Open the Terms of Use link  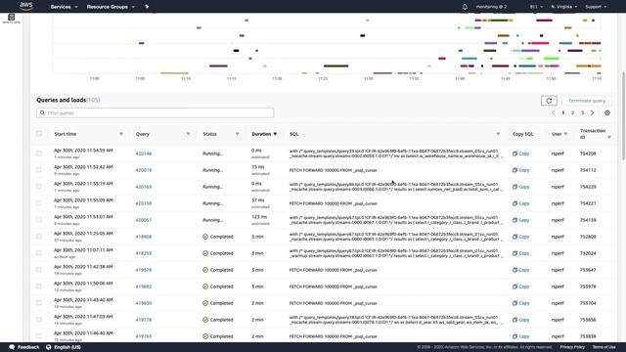604,347
